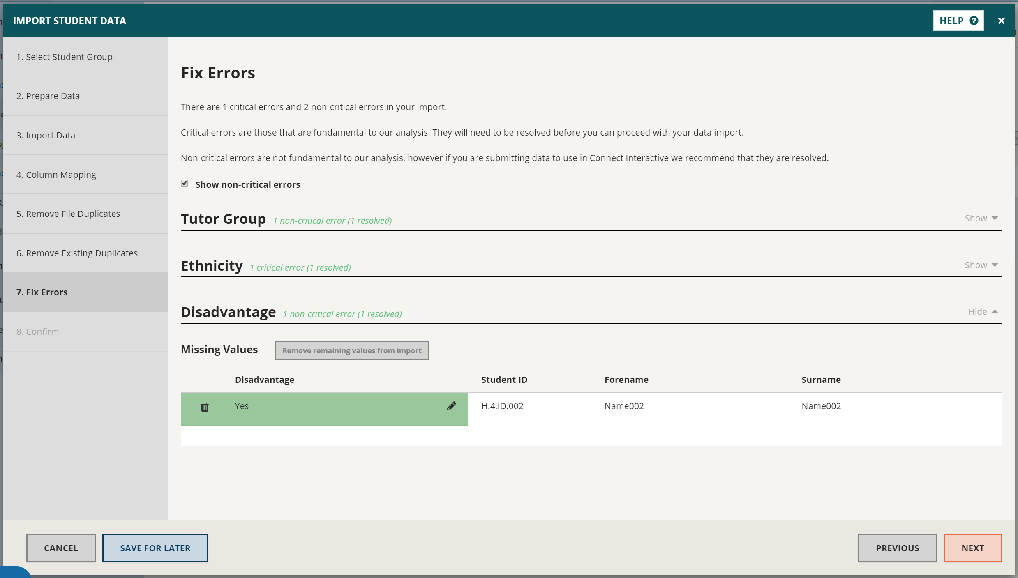Select step 7 Fix Errors
Viewport: 1018px width, 578px height.
point(85,292)
